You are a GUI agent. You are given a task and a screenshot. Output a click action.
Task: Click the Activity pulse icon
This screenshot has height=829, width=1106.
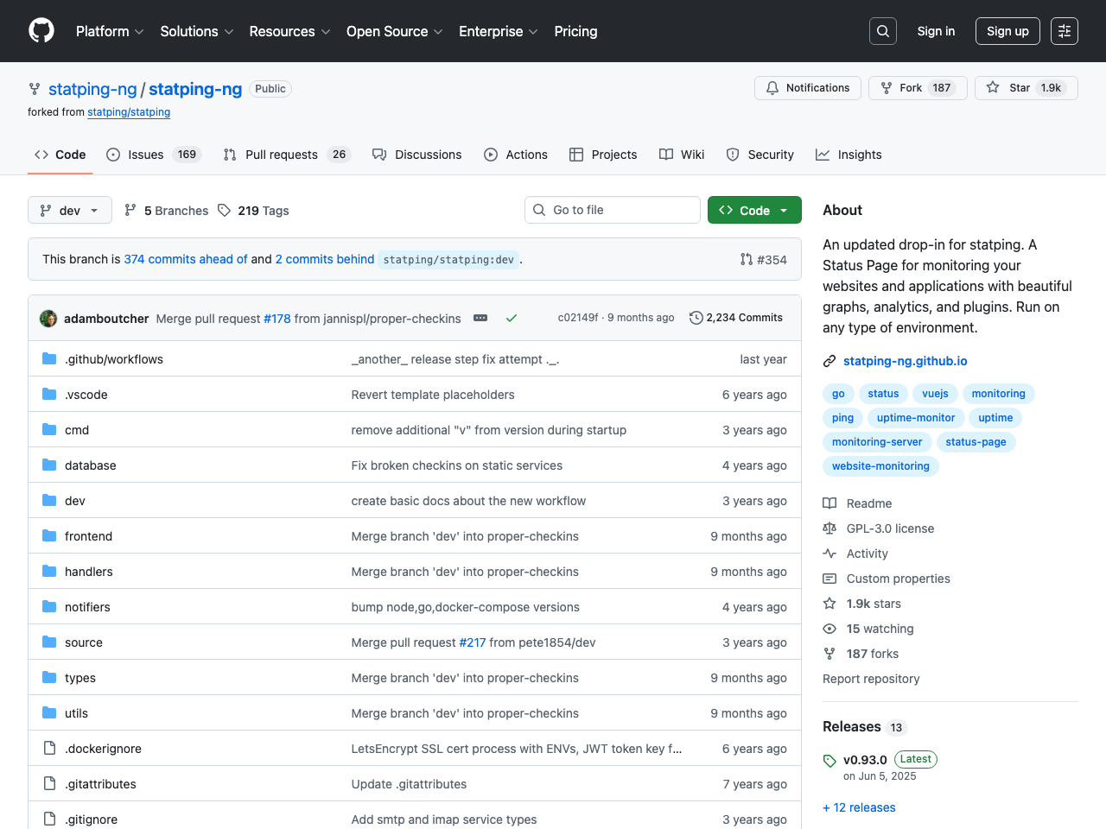[829, 554]
